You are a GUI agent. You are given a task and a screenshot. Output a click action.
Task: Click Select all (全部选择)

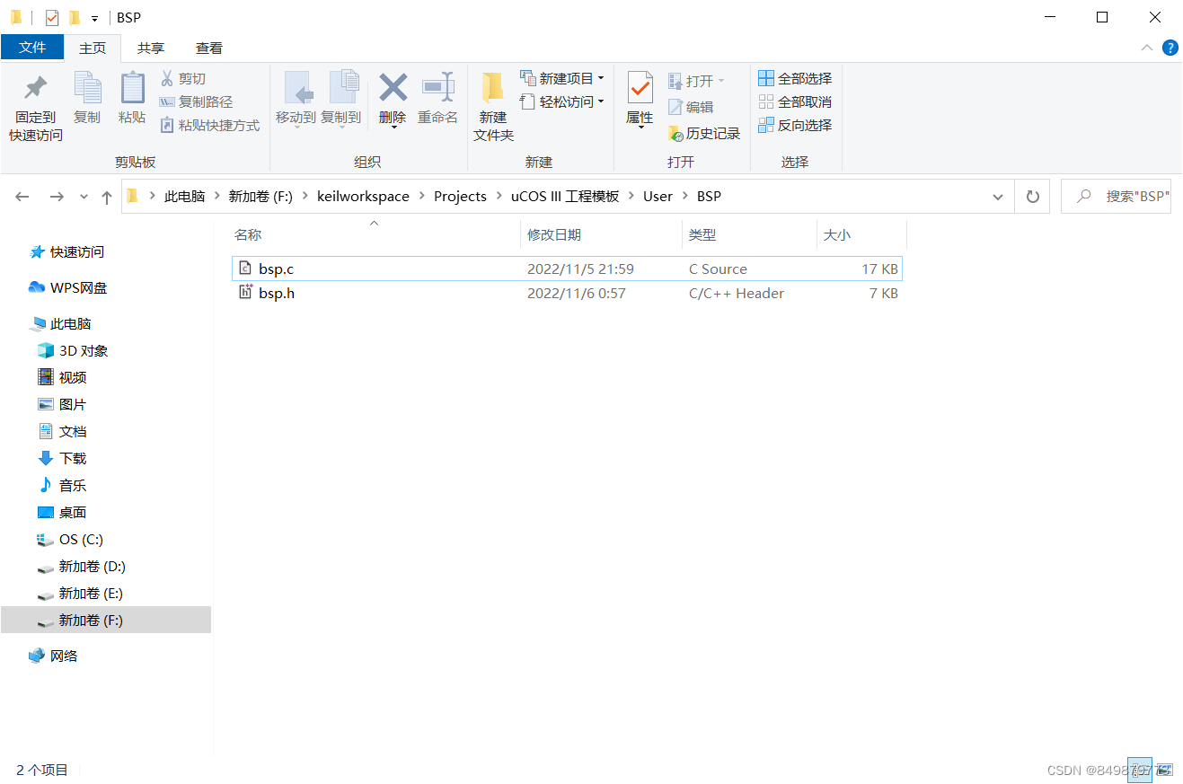click(x=795, y=79)
